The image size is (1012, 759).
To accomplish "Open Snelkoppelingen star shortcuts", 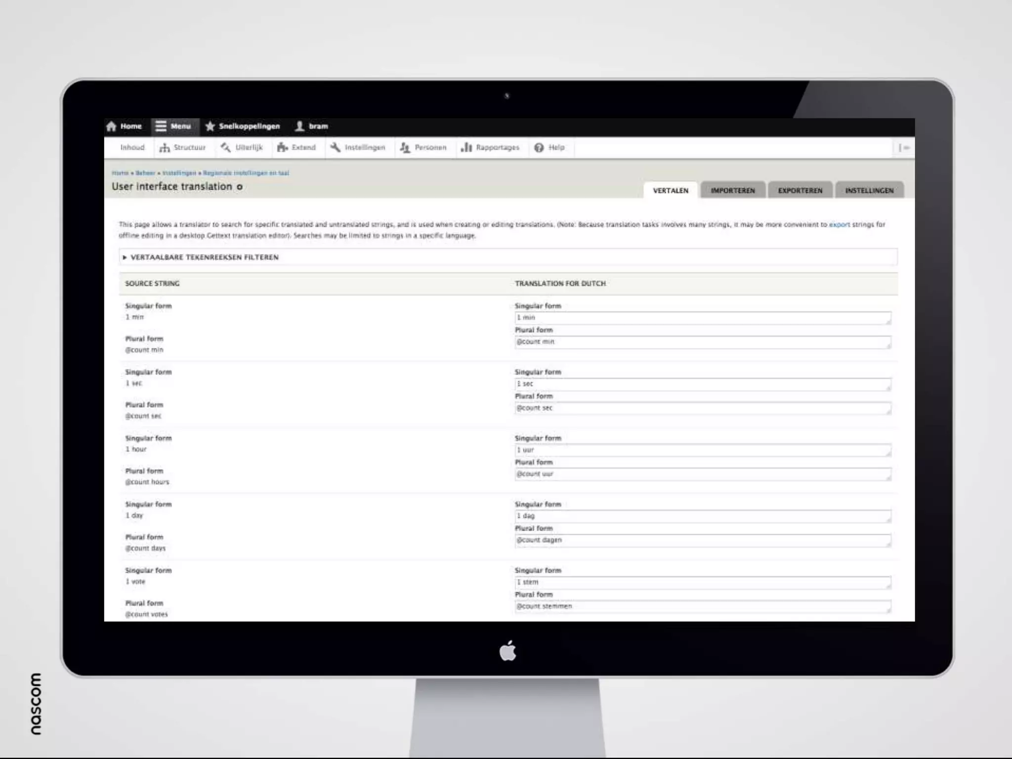I will tap(210, 126).
